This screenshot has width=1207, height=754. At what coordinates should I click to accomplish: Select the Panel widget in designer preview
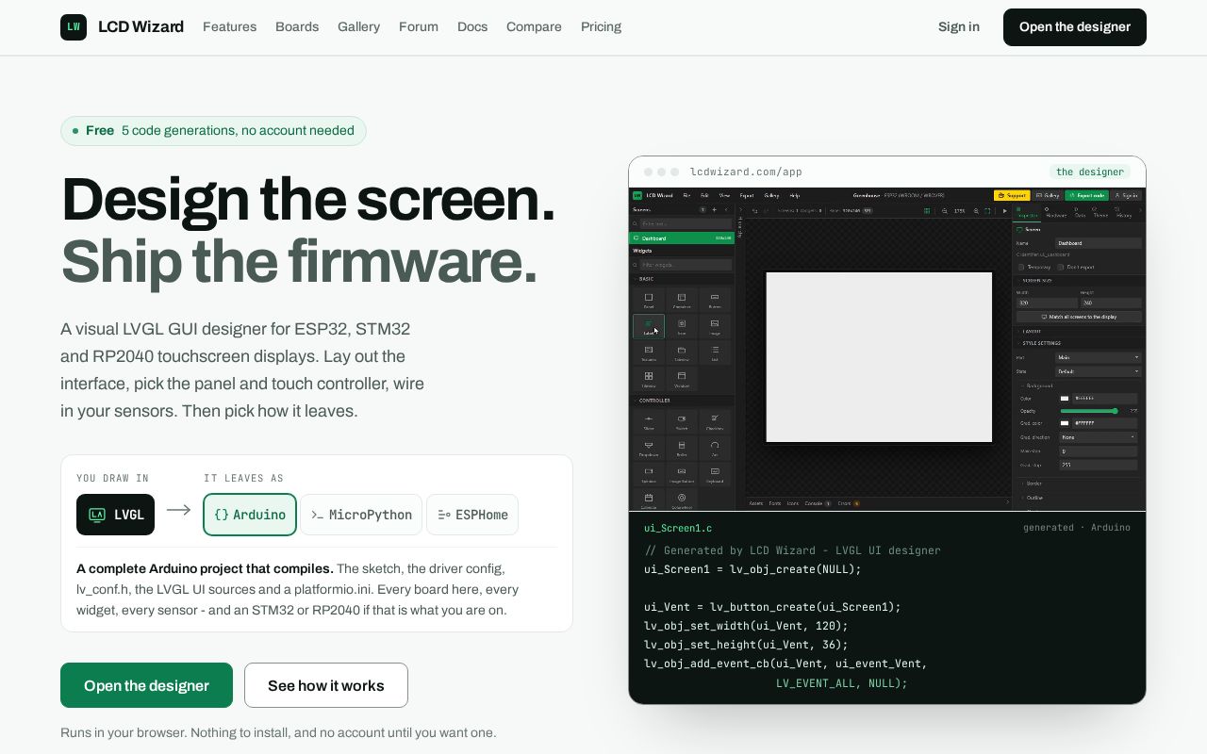coord(649,301)
